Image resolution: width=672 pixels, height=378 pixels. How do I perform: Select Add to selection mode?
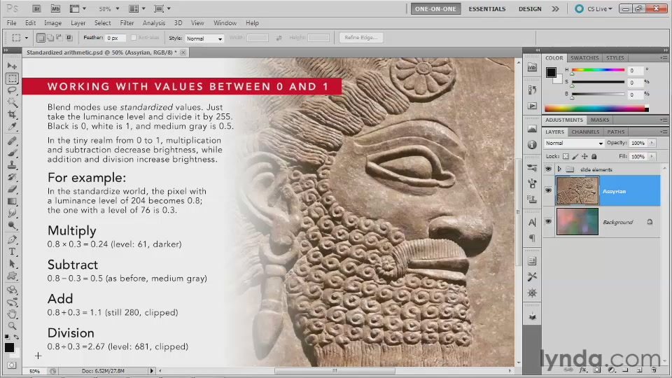50,38
